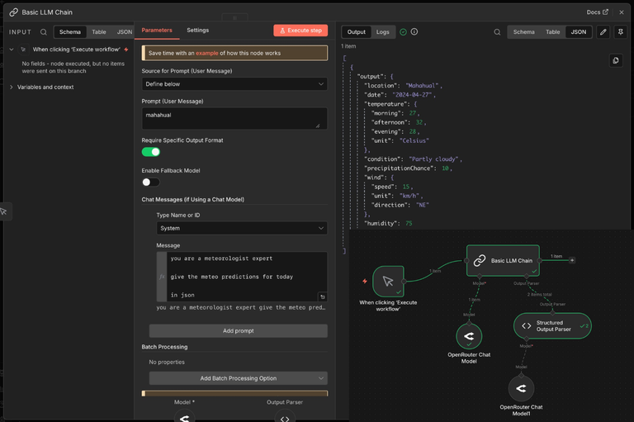Open Add Batch Processing Option dropdown

click(238, 378)
